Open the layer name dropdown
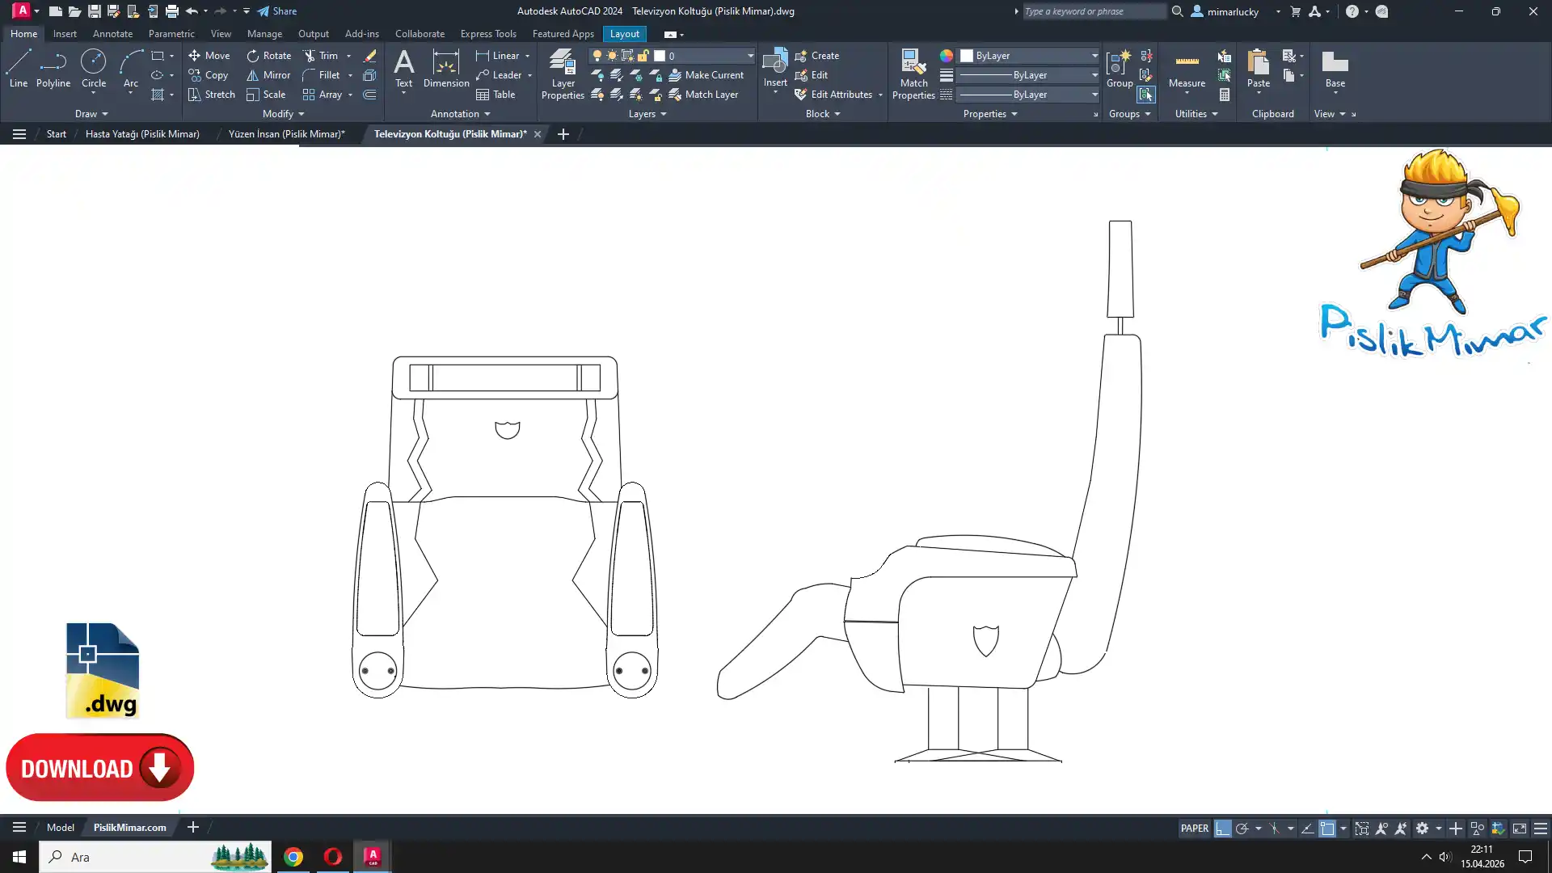1552x873 pixels. (x=750, y=56)
